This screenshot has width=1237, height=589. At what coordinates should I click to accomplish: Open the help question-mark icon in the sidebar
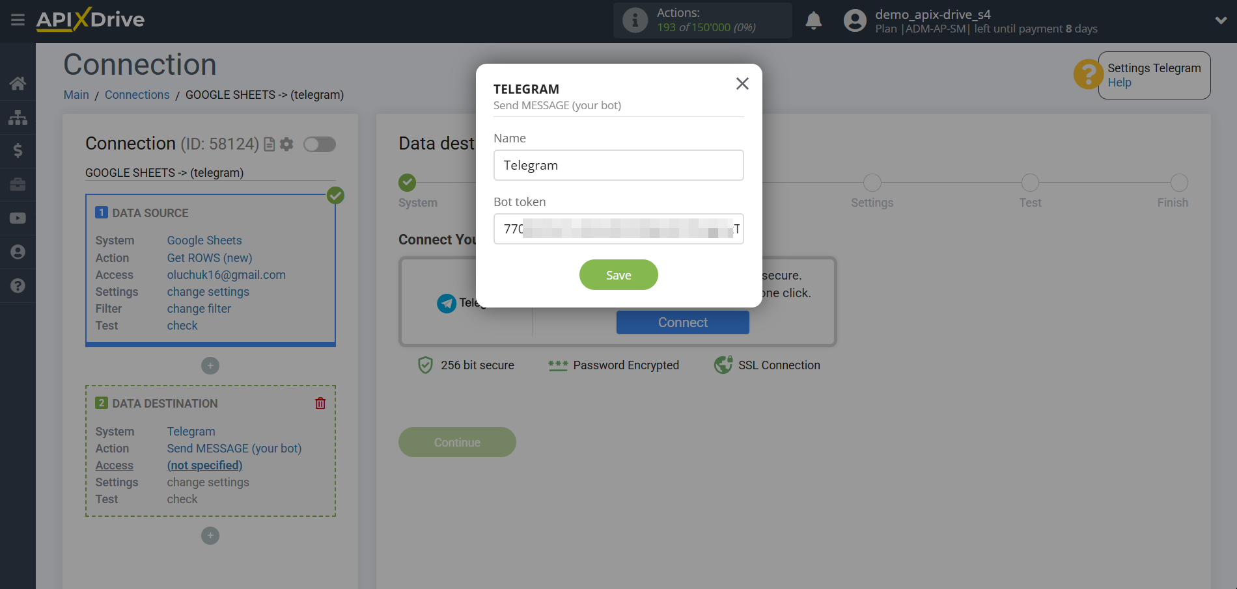[x=18, y=285]
